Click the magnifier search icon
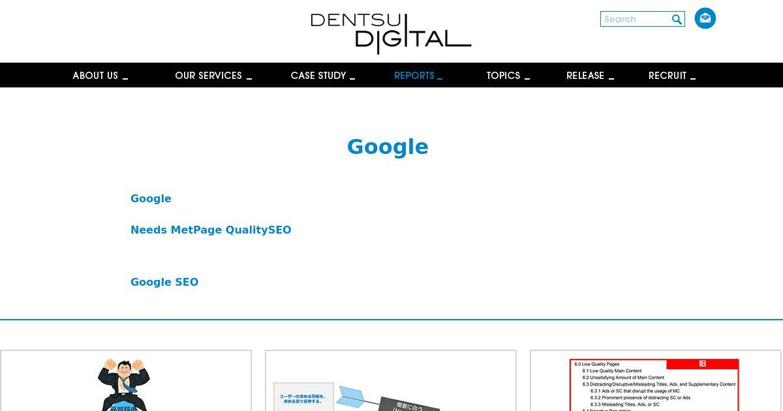Viewport: 783px width, 411px height. [x=677, y=20]
